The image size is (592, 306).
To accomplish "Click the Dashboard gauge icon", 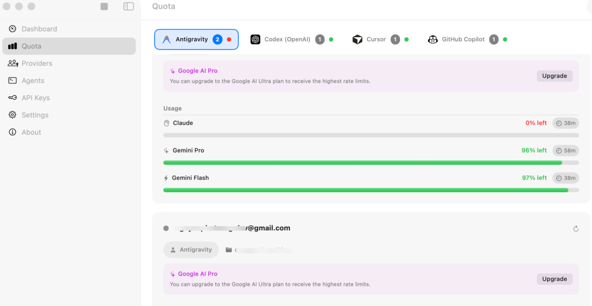I will point(13,29).
